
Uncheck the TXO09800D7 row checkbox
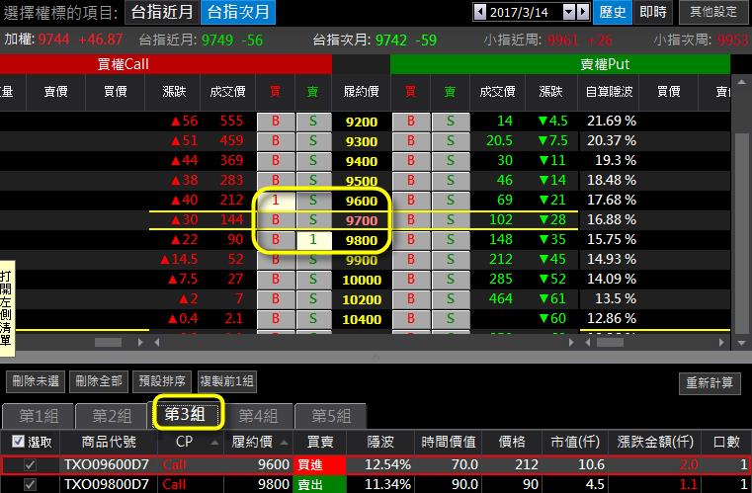tap(30, 484)
